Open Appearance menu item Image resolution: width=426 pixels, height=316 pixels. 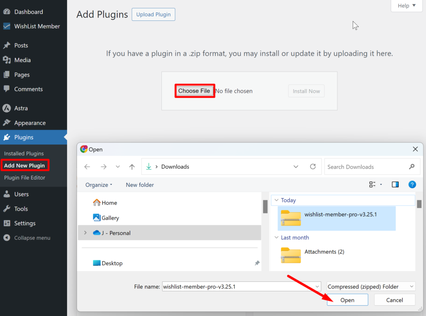point(30,123)
